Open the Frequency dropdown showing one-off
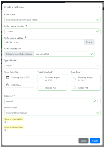Image resolution: width=105 pixels, height=148 pixels. 52,101
